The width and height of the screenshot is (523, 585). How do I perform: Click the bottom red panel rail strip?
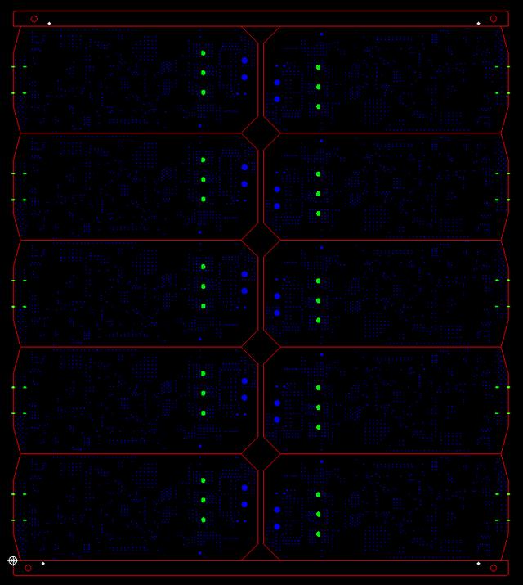[x=261, y=568]
